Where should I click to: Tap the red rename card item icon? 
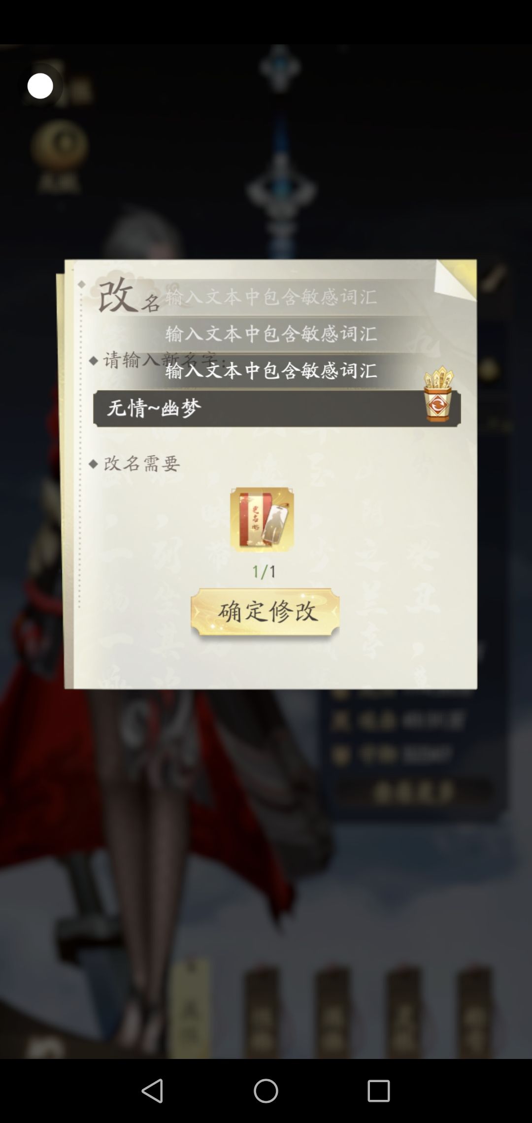[x=262, y=520]
